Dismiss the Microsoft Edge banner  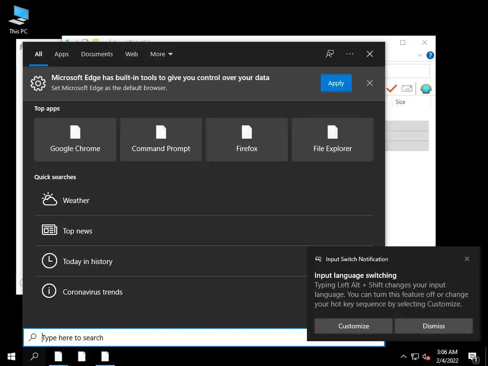370,83
